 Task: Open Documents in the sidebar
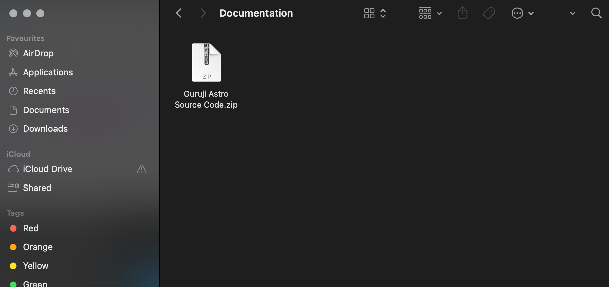pos(46,110)
